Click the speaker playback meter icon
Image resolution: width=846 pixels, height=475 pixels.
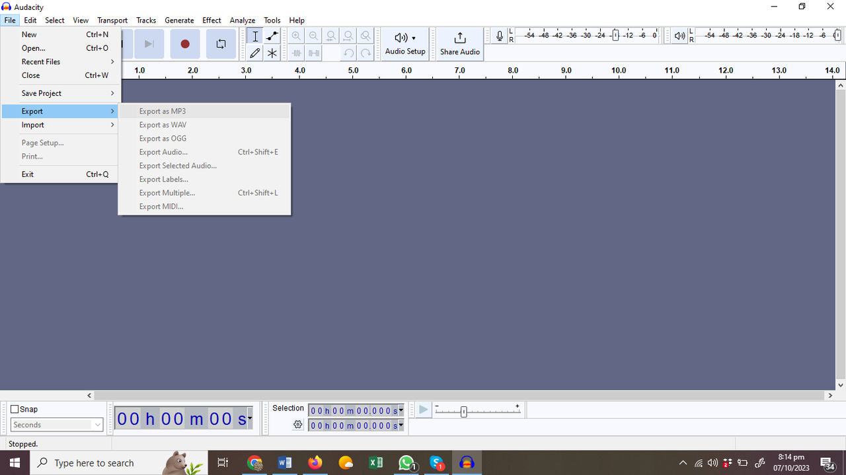pyautogui.click(x=679, y=36)
